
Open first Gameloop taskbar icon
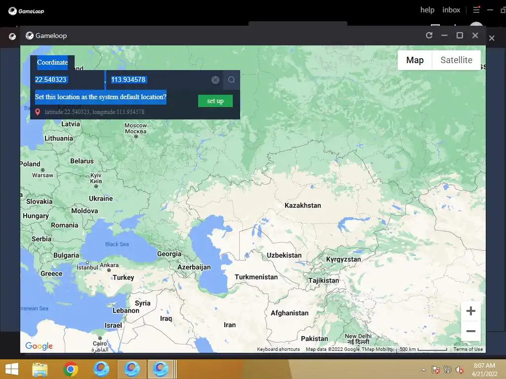point(101,369)
